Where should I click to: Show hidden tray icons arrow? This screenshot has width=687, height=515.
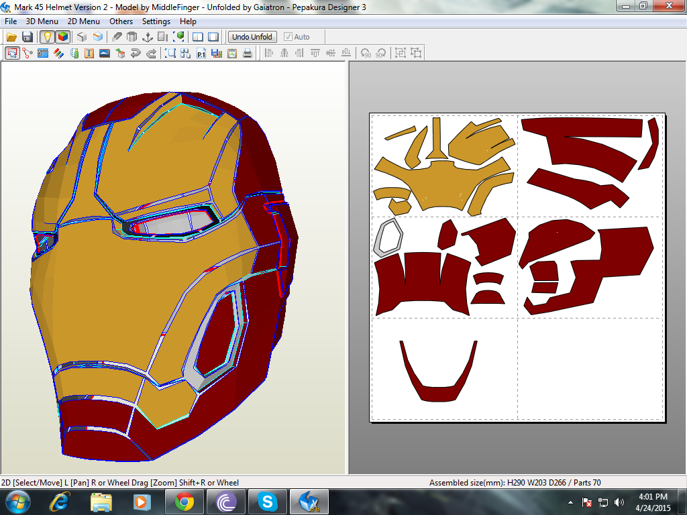click(570, 502)
